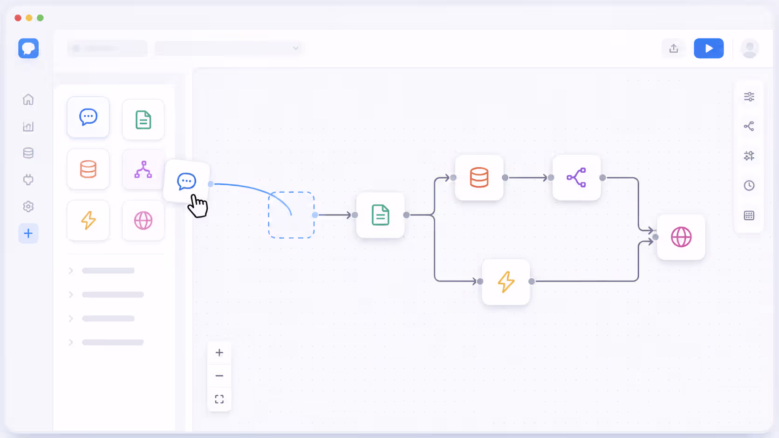
Task: Select the lightning node on canvas
Action: 506,282
